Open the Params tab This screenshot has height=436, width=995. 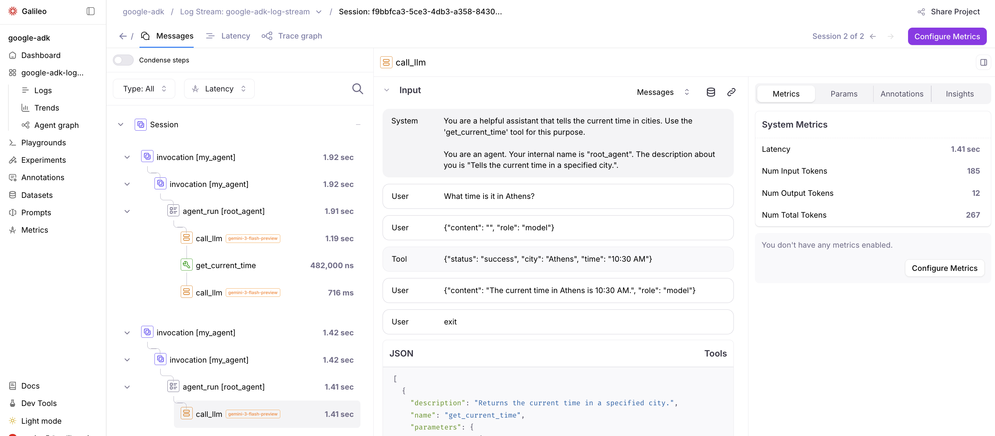(844, 94)
